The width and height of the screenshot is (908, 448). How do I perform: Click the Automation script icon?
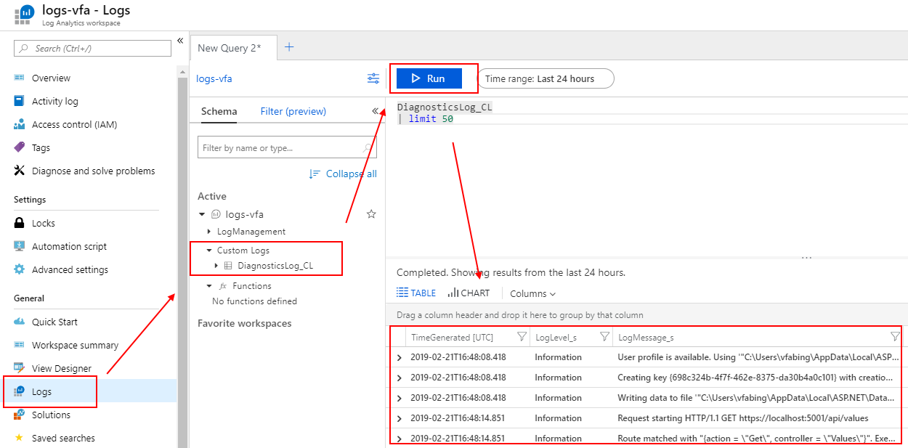tap(20, 246)
